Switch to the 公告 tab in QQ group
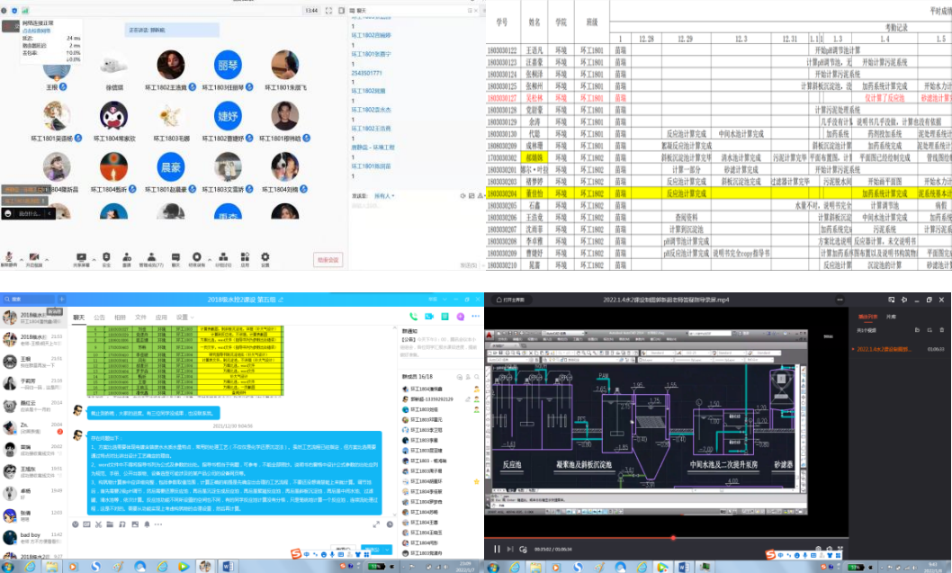This screenshot has width=952, height=573. [99, 318]
